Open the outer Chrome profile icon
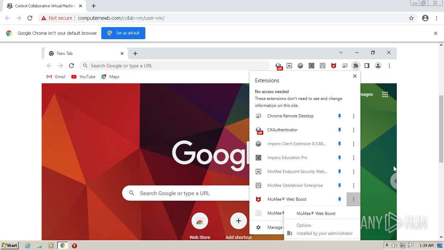Screen dimensions: 444x250 [425, 18]
